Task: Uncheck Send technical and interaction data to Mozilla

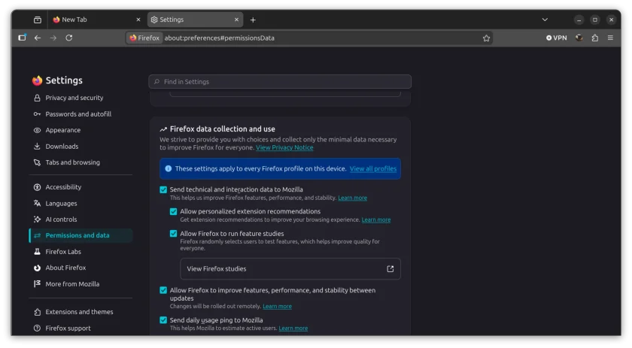Action: (163, 189)
